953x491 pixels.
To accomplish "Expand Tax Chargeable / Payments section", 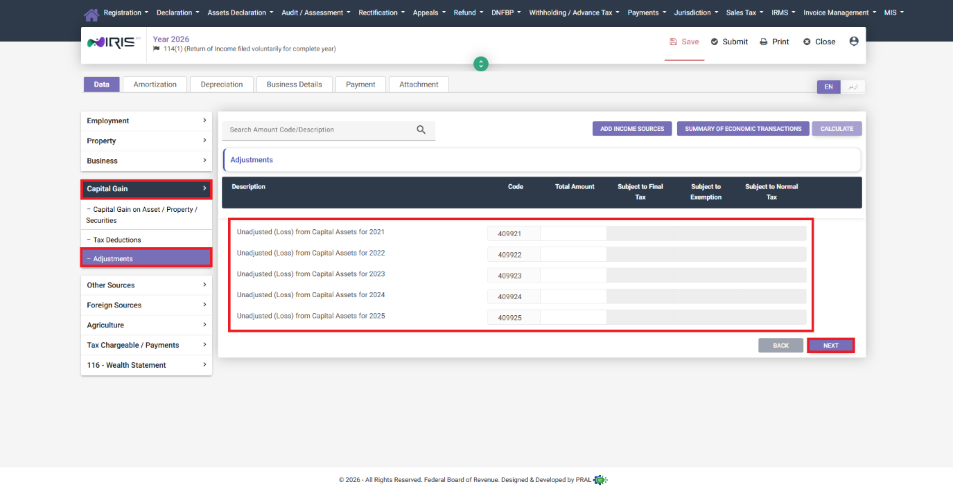I will pyautogui.click(x=146, y=345).
